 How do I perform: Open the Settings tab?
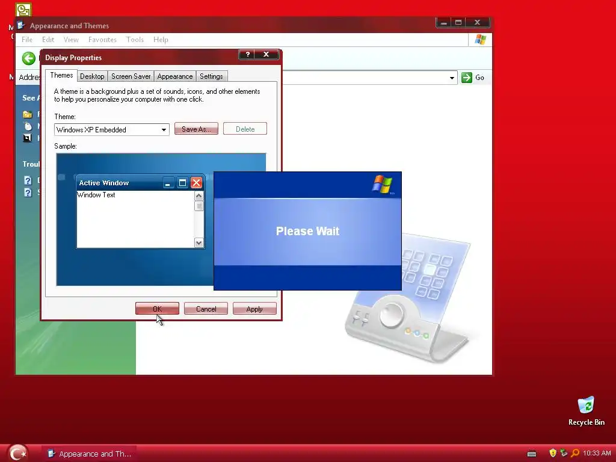[x=211, y=76]
